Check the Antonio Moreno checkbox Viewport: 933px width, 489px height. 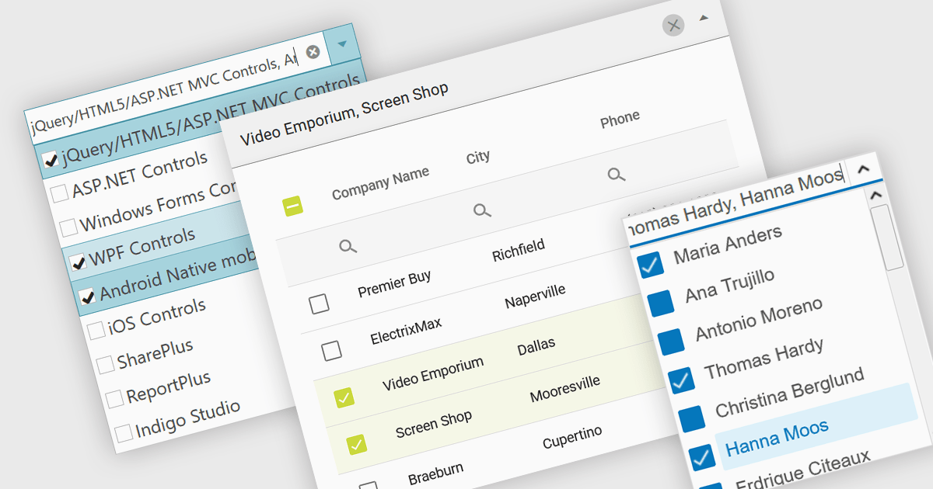[671, 342]
